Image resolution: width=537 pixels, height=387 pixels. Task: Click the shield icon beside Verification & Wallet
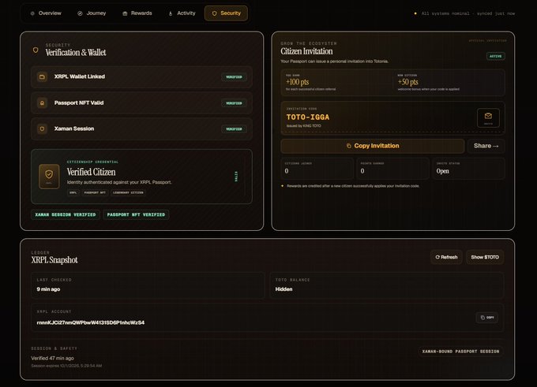(36, 50)
